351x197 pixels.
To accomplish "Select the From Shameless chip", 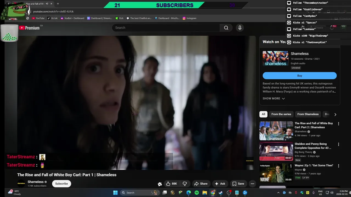I will pos(308,114).
